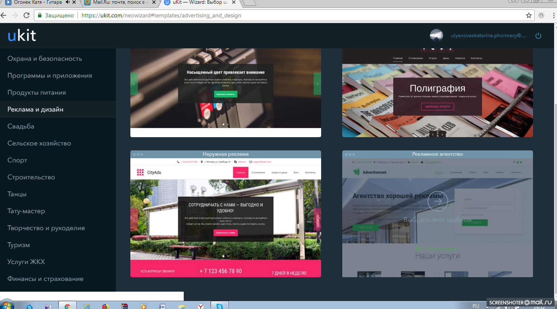This screenshot has height=309, width=557.
Task: Click the logout power icon
Action: [x=538, y=36]
